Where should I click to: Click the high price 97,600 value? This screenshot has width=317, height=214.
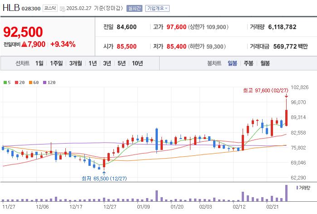pos(176,27)
